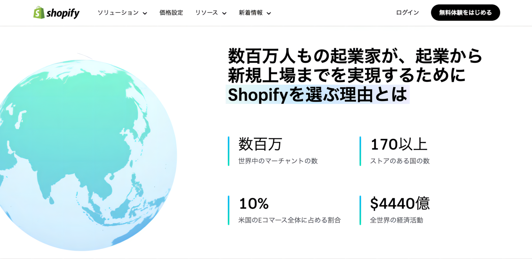Screen dimensions: 532x259
Task: Select 価格設定 in the navigation bar
Action: tap(171, 13)
